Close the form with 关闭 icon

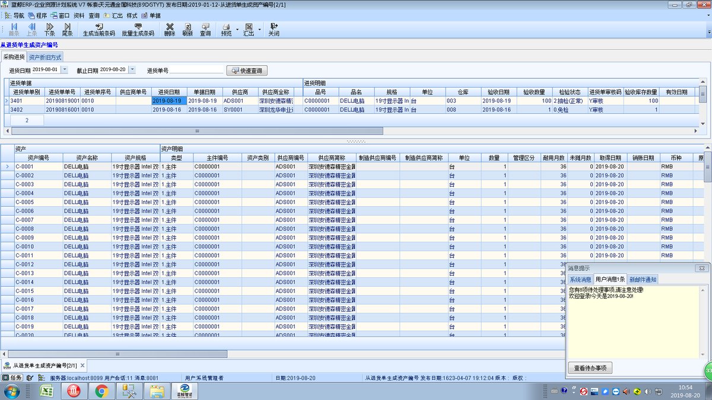tap(274, 30)
